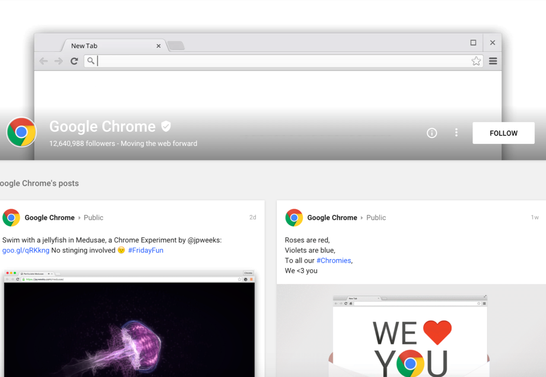This screenshot has height=377, width=546.
Task: Open the #Chromies hashtag link
Action: tap(334, 261)
